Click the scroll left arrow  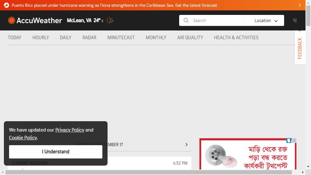pyautogui.click(x=3, y=172)
